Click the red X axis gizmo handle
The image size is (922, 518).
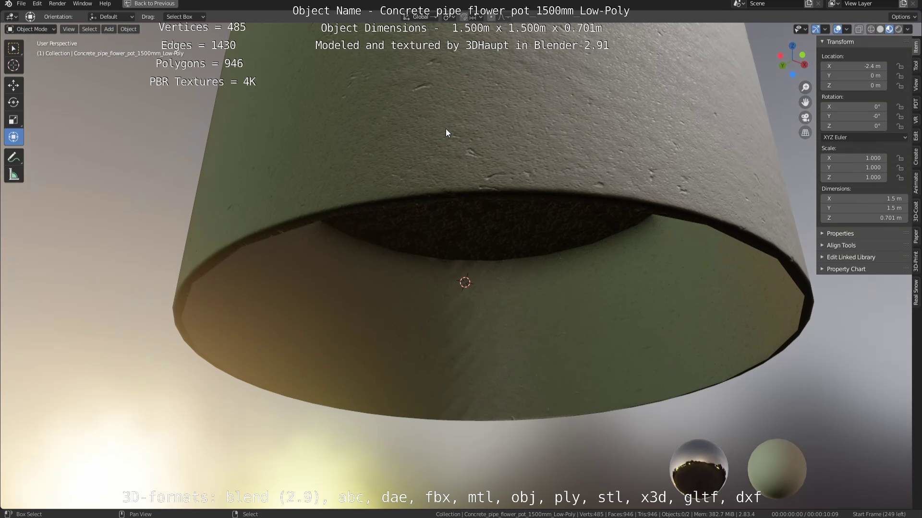point(804,65)
